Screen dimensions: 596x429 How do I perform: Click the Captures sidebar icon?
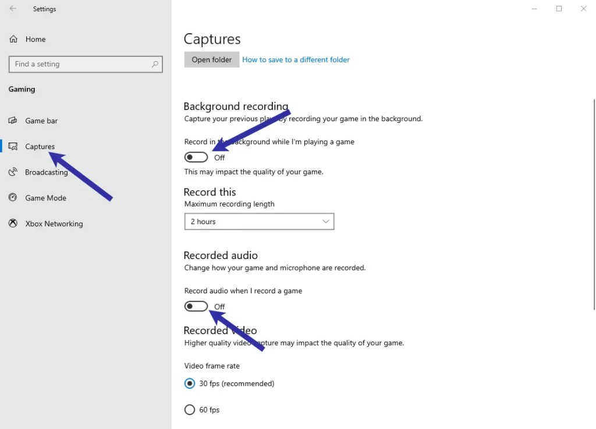click(13, 146)
